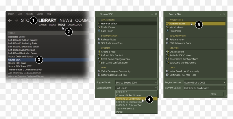Viewport: 233px width, 119px height.
Task: Click SDK Reference Docs icon in right window
Action: point(168,43)
